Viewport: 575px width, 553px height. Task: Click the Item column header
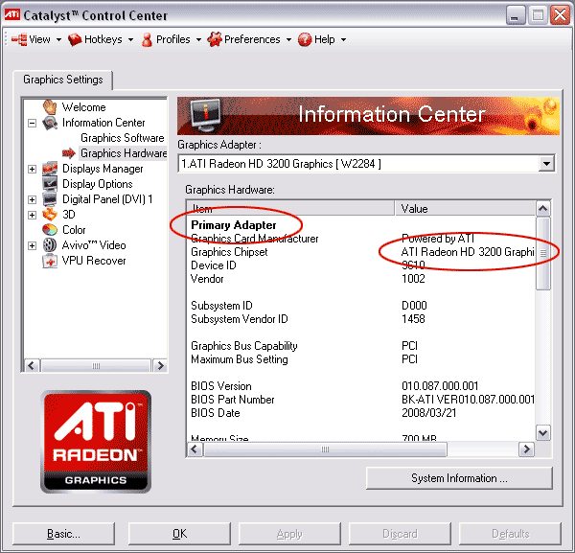(x=290, y=208)
